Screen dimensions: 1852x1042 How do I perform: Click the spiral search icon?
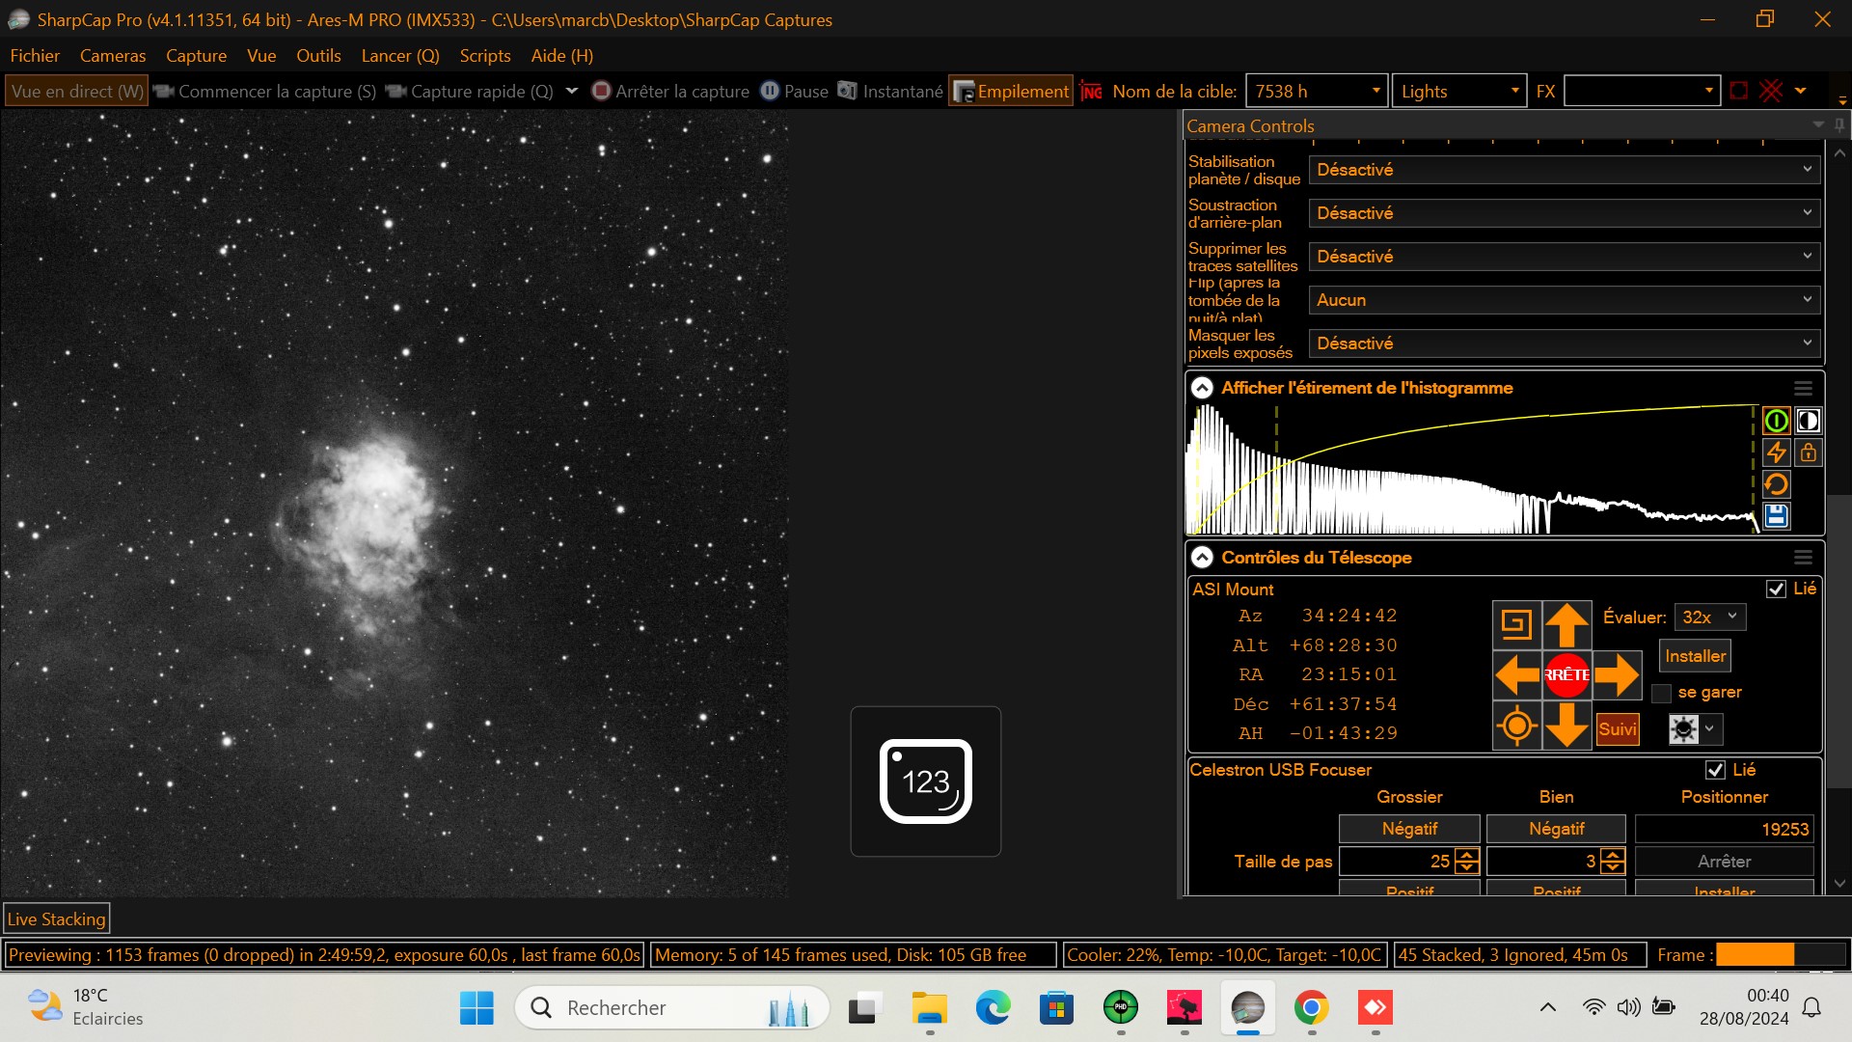point(1516,625)
